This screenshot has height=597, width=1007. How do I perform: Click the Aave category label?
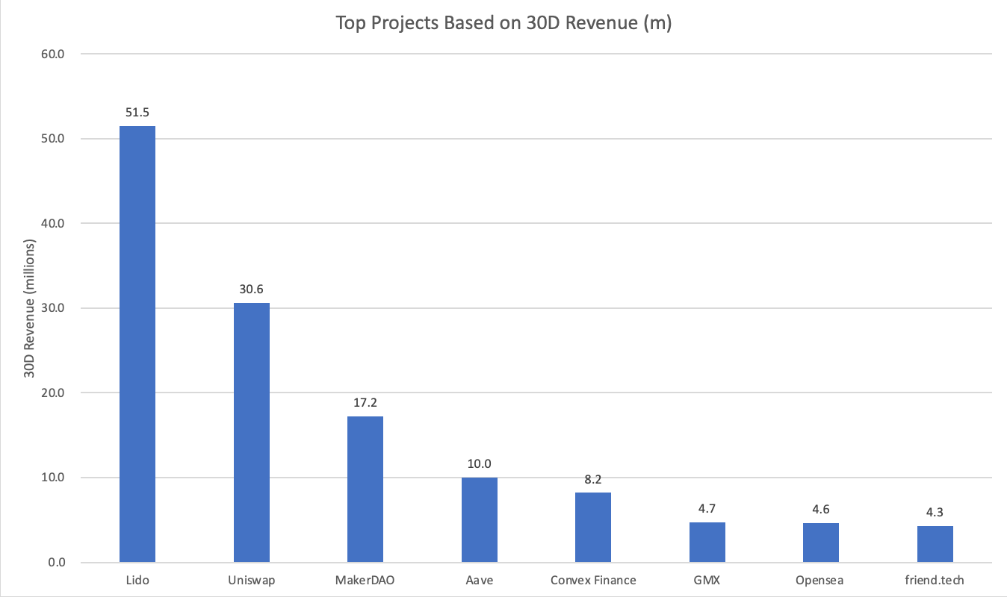(x=480, y=580)
